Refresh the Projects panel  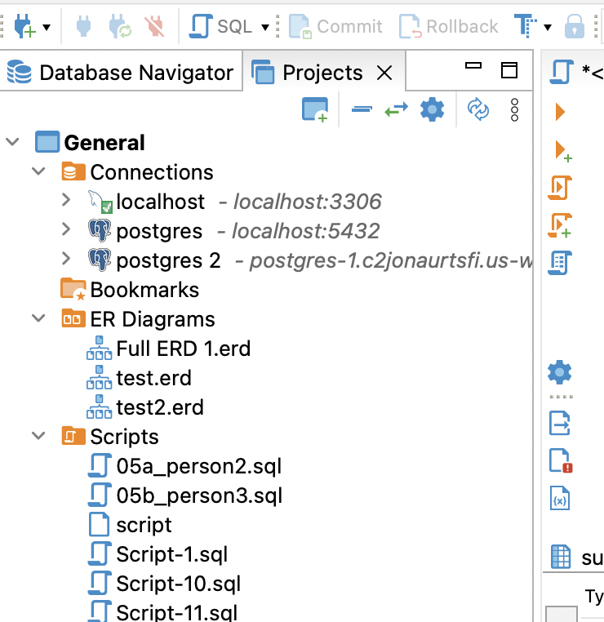(x=478, y=109)
